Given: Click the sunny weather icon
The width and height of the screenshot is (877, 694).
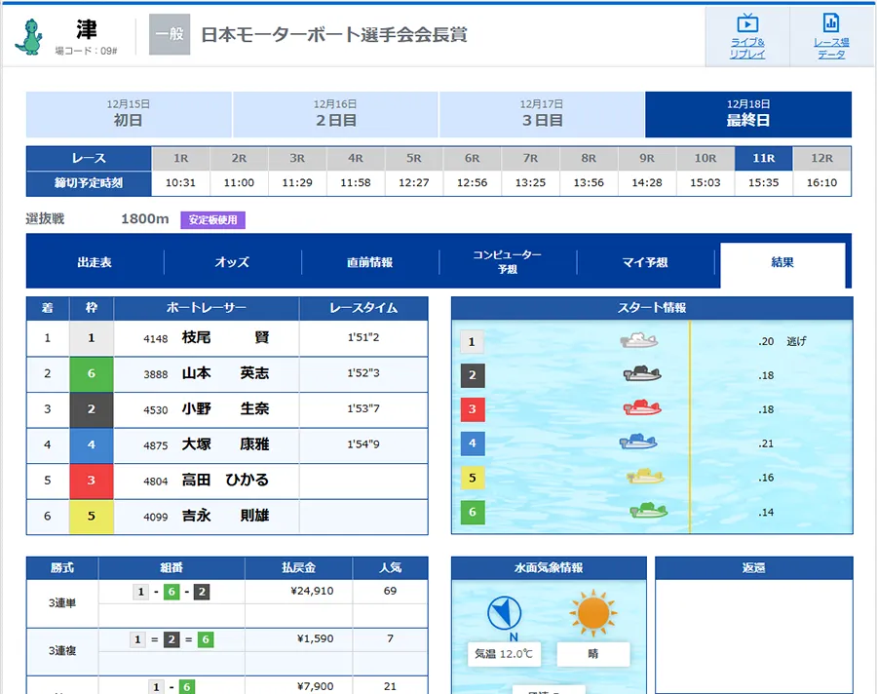Looking at the screenshot, I should [592, 614].
